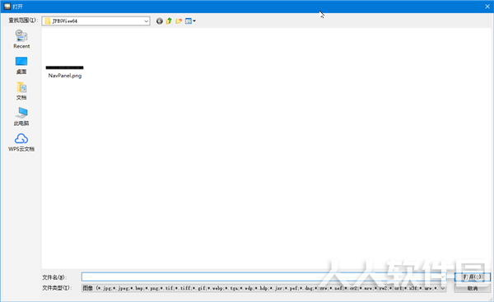Focus the 文件名 text field
Viewport: 494px width, 302px height.
point(260,276)
